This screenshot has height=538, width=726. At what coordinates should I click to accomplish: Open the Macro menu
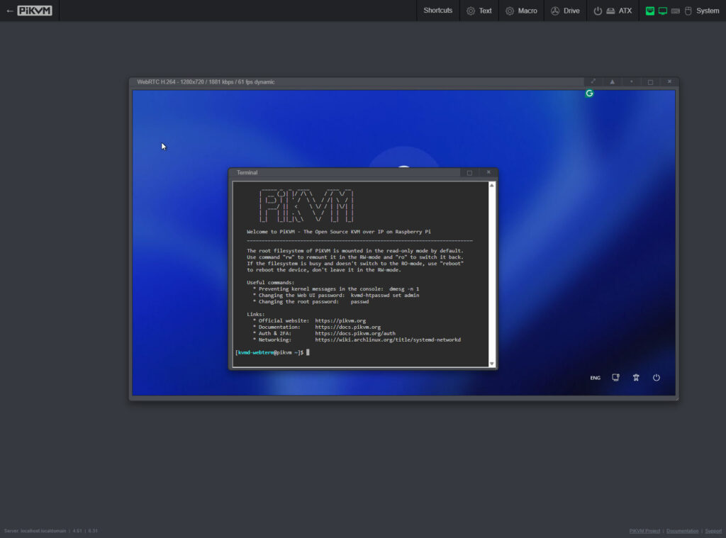point(521,11)
